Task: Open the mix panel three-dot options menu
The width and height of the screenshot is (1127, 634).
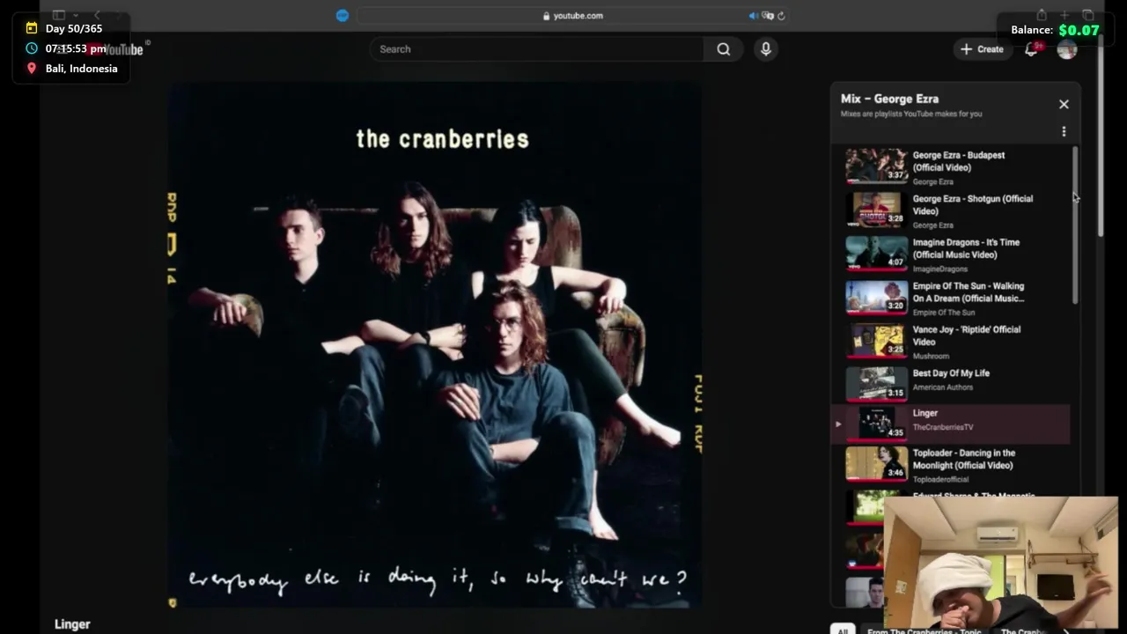Action: click(x=1064, y=131)
